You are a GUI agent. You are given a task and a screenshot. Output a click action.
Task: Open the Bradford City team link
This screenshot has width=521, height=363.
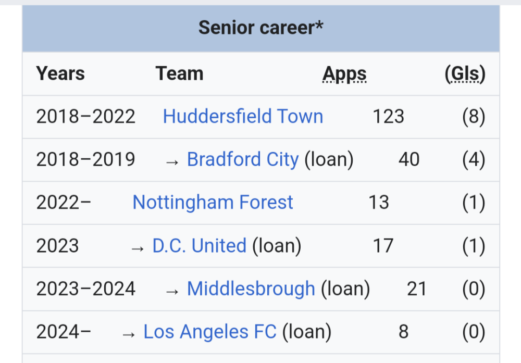point(243,159)
